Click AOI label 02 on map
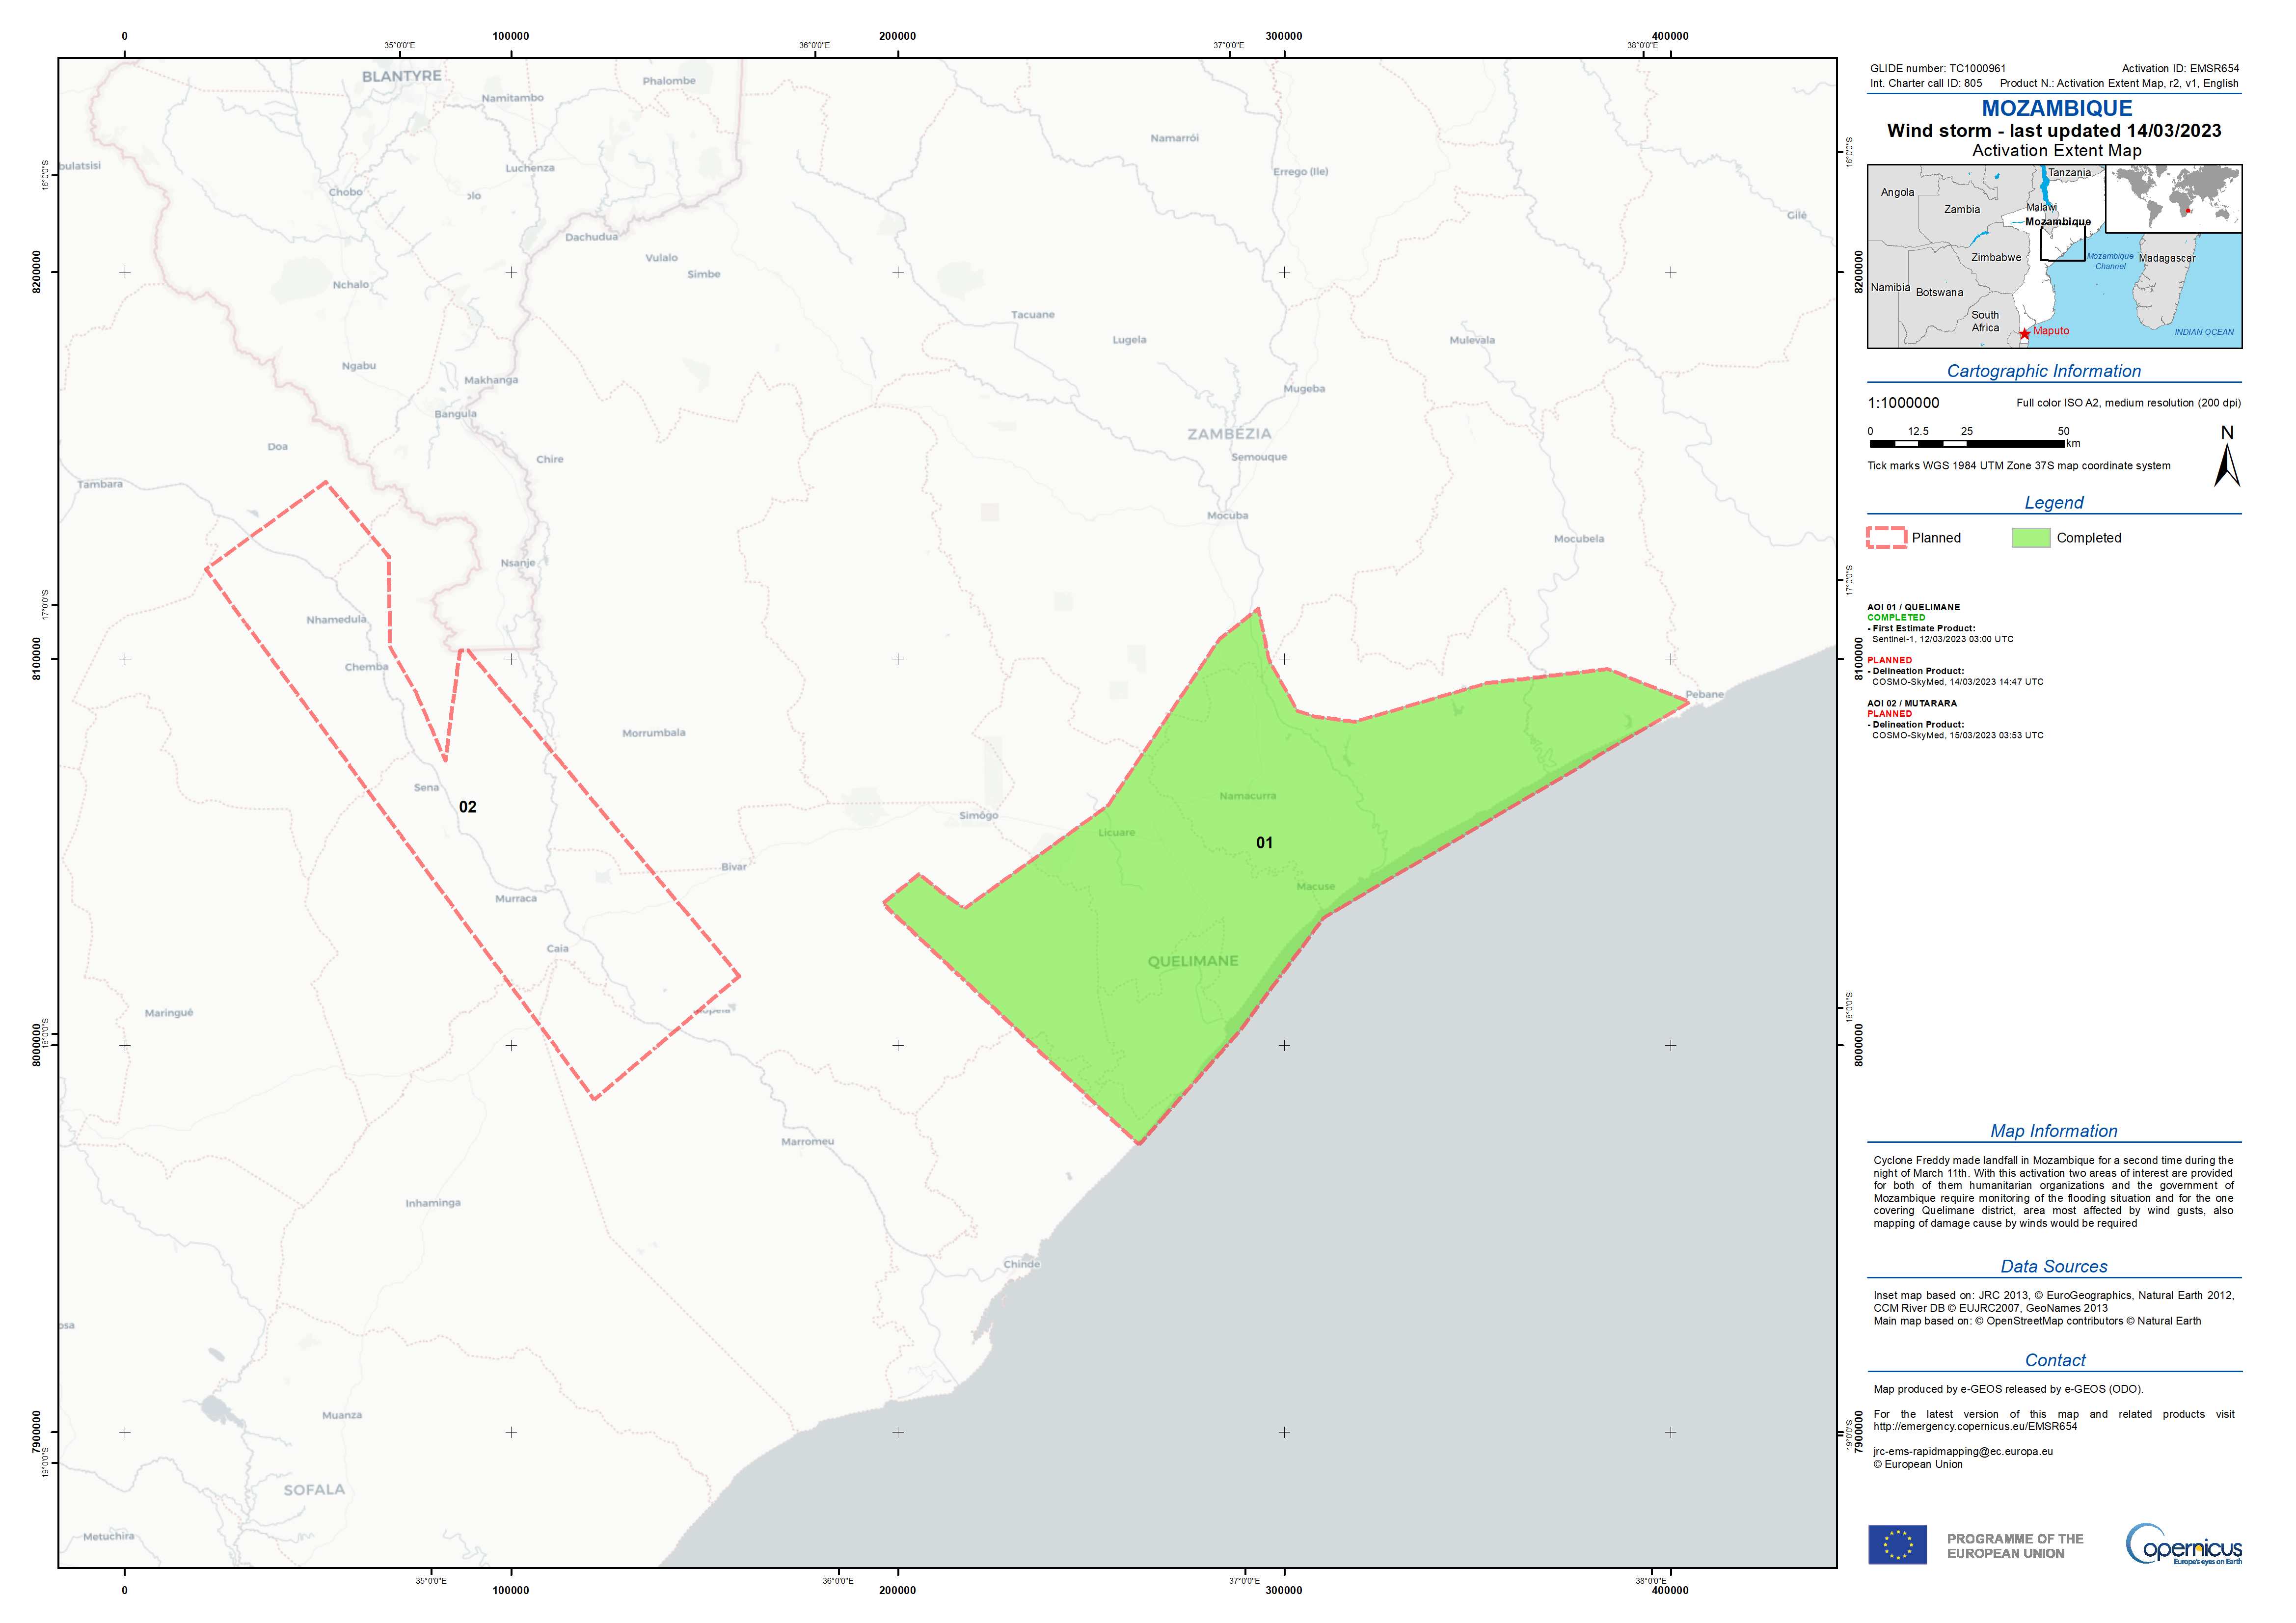This screenshot has height=1623, width=2296. (467, 807)
